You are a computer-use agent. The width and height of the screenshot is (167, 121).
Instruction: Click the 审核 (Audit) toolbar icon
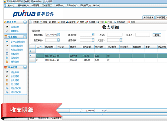tap(59, 22)
